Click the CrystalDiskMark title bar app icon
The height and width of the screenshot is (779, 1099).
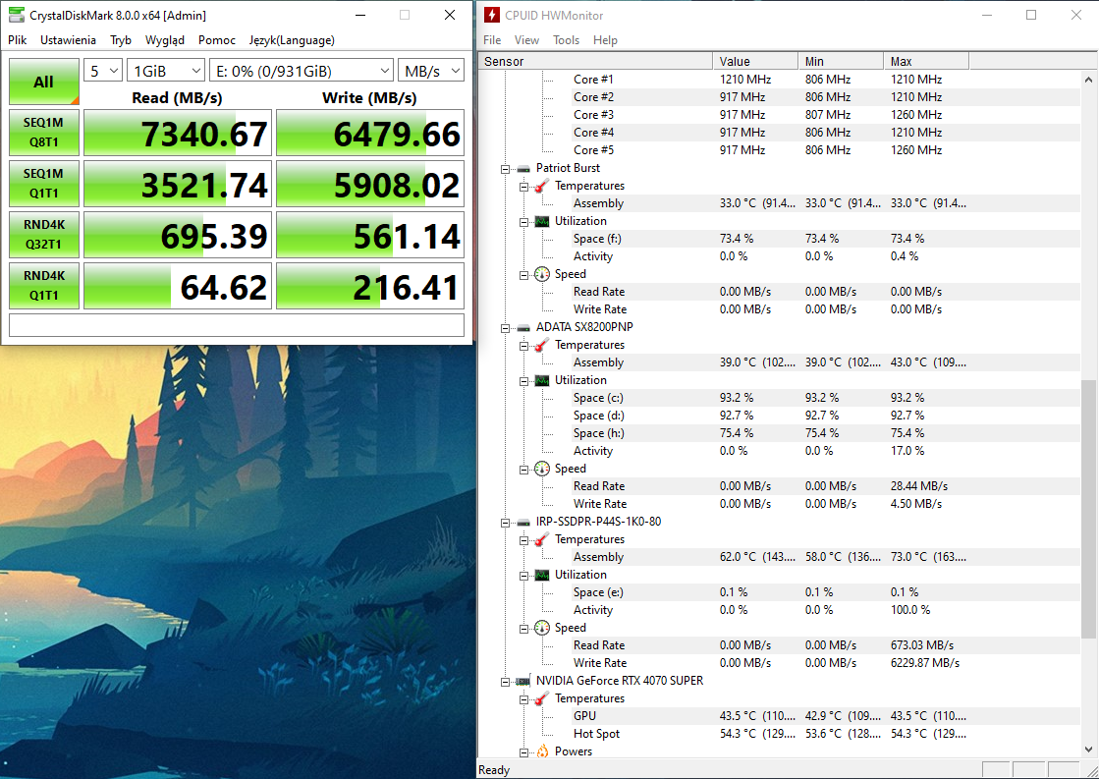[16, 15]
